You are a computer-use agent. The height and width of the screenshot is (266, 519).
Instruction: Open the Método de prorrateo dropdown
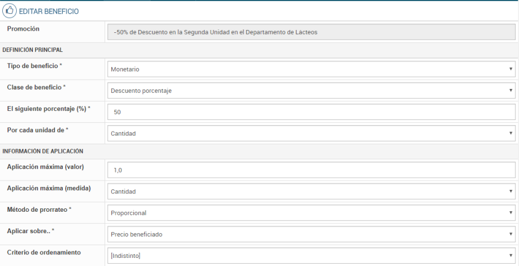(311, 212)
